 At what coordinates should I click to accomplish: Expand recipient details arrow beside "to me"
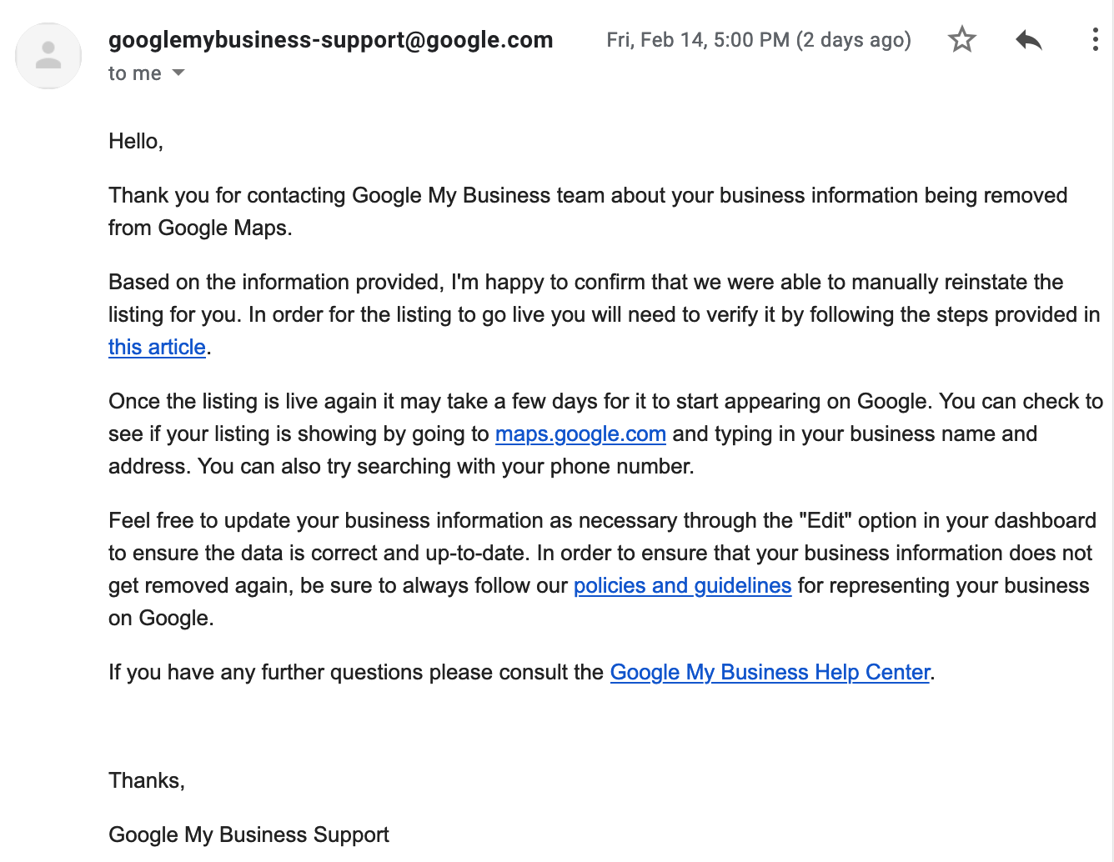coord(178,73)
